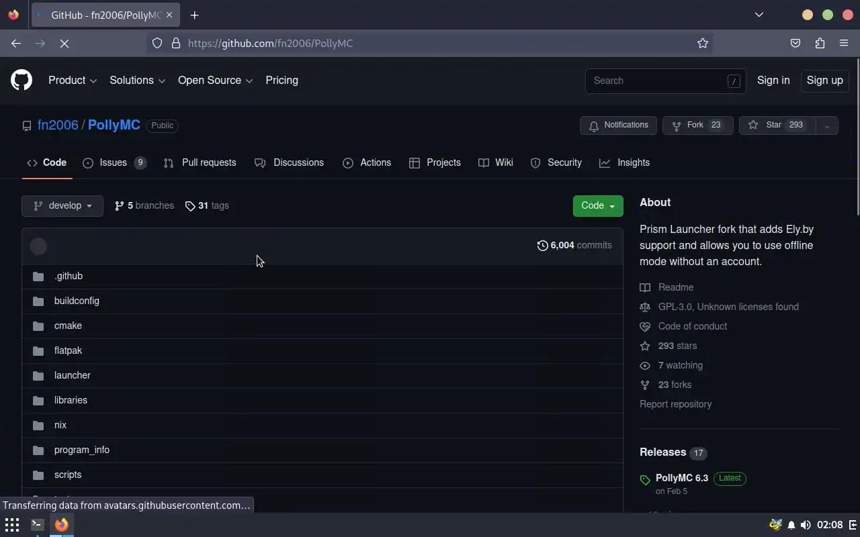Image resolution: width=860 pixels, height=537 pixels.
Task: Launch the terminal from the taskbar
Action: [38, 525]
